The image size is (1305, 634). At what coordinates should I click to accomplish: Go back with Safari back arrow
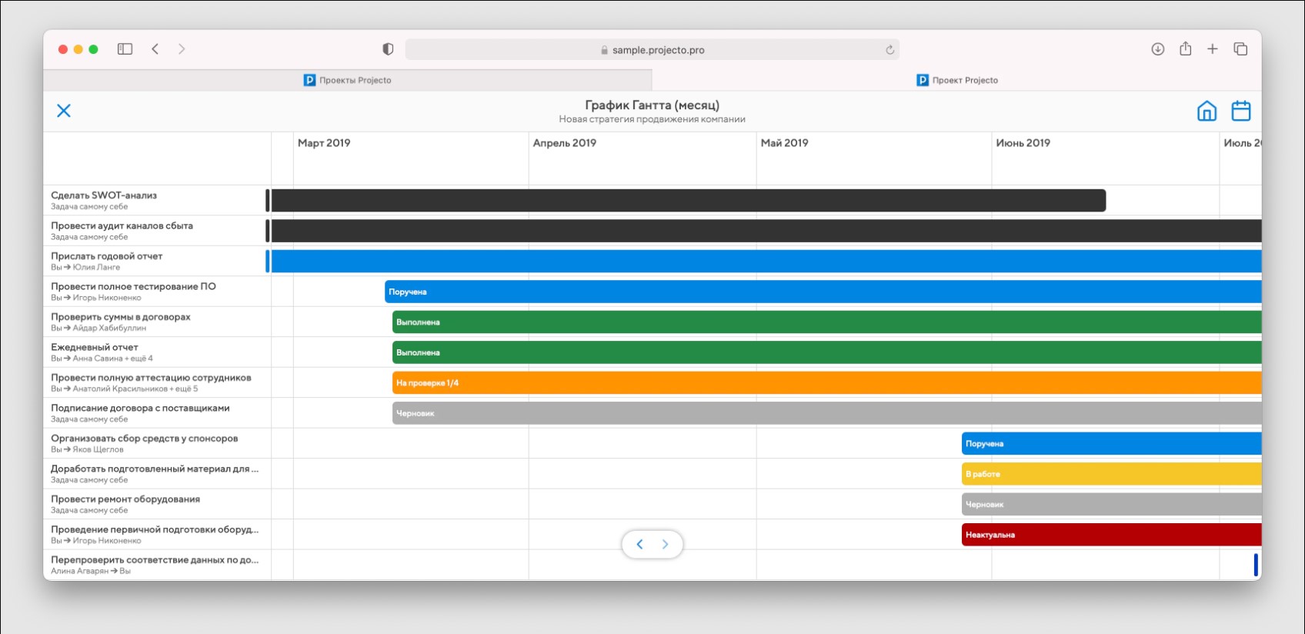tap(155, 49)
